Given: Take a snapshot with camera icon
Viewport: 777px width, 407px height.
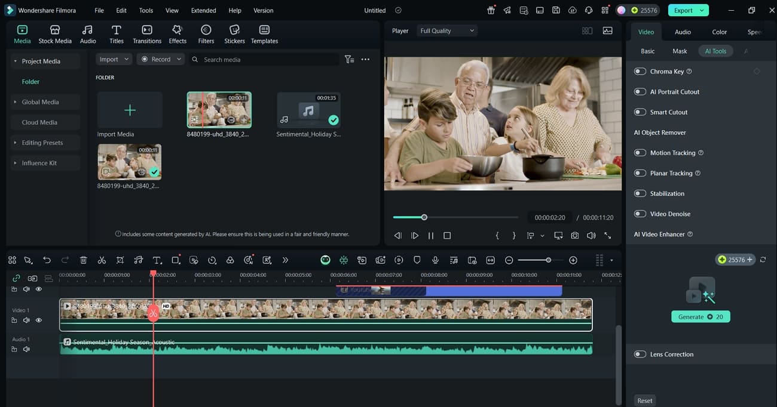Looking at the screenshot, I should click(574, 236).
